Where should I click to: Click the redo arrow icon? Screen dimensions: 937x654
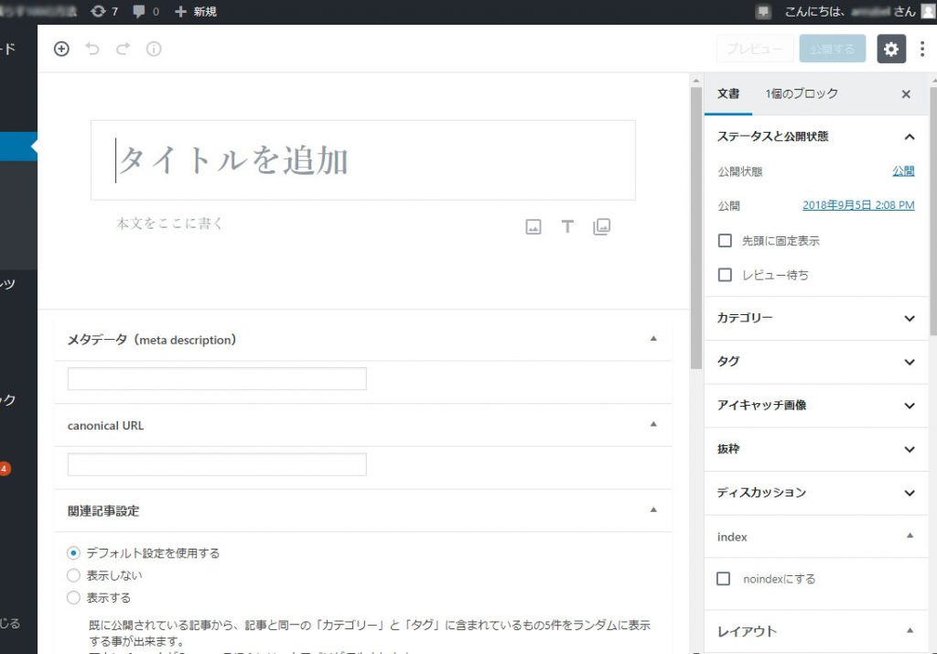pos(123,49)
